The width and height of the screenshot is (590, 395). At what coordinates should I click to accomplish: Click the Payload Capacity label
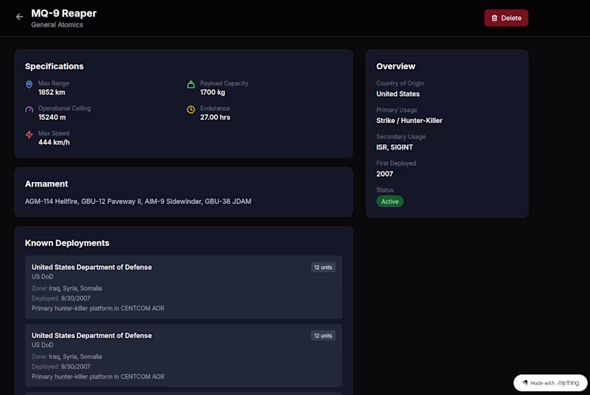pyautogui.click(x=224, y=83)
